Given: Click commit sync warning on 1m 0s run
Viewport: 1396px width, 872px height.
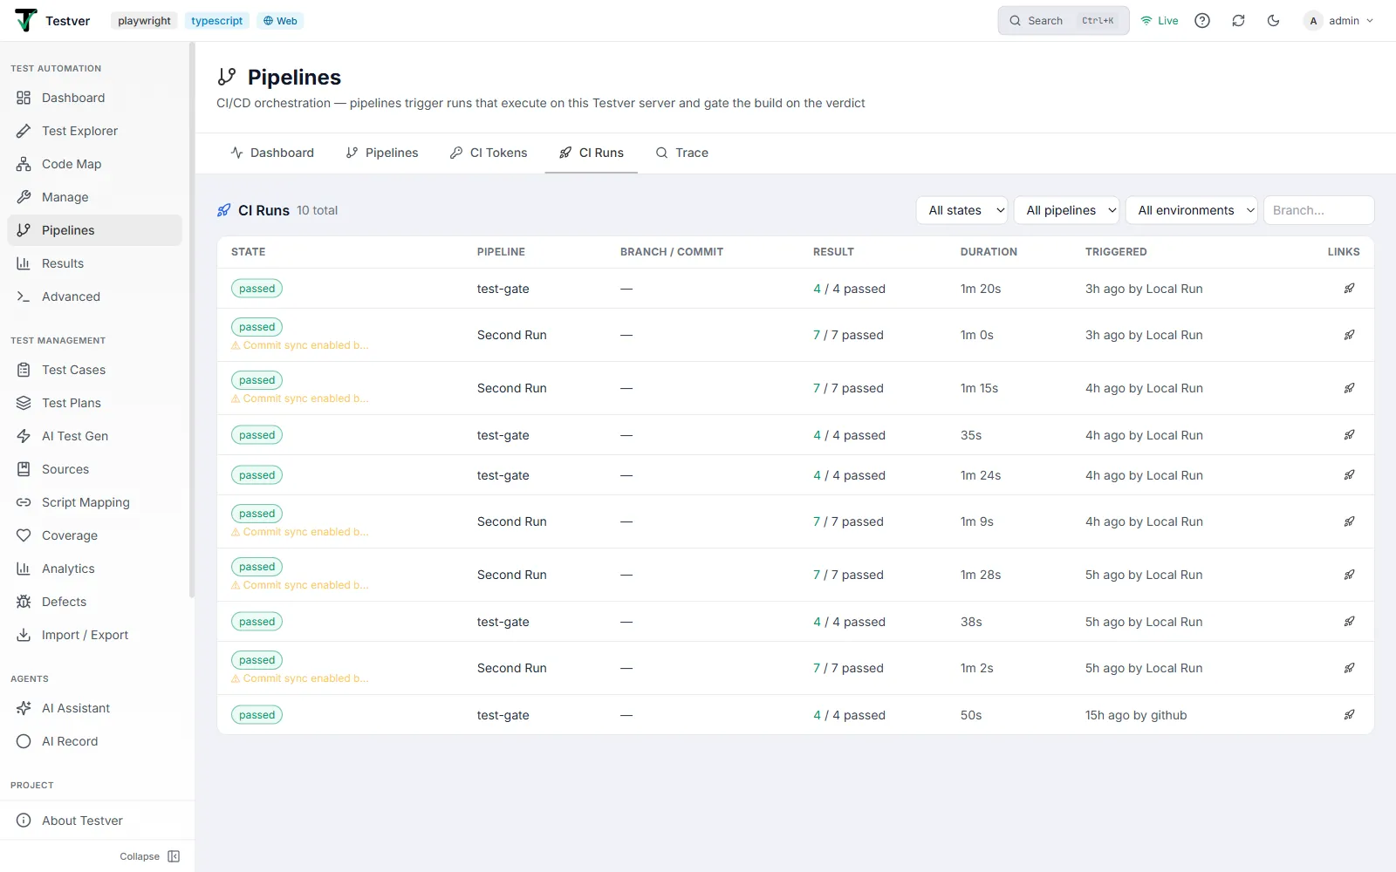Looking at the screenshot, I should (300, 345).
